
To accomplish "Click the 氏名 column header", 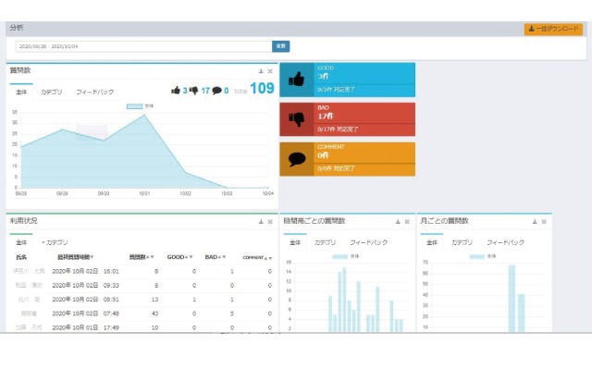I will tap(21, 257).
